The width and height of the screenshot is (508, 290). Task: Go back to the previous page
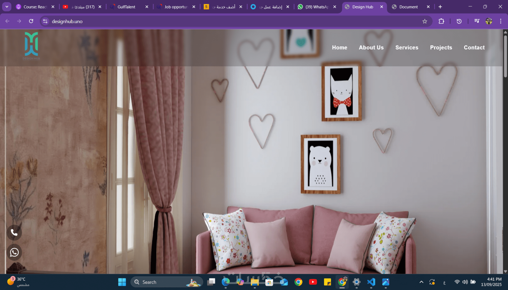[x=7, y=21]
